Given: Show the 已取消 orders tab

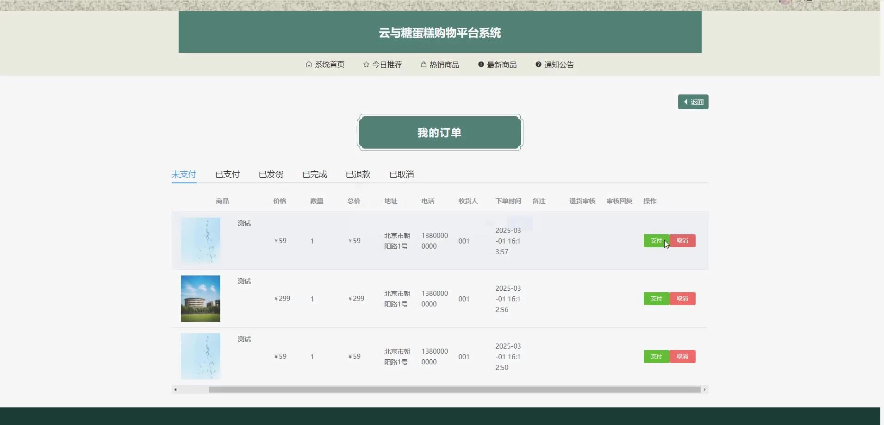Looking at the screenshot, I should pyautogui.click(x=401, y=175).
